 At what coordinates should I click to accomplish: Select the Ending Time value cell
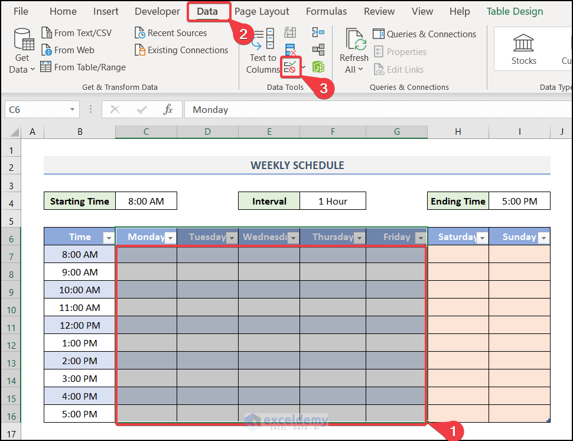tap(519, 200)
